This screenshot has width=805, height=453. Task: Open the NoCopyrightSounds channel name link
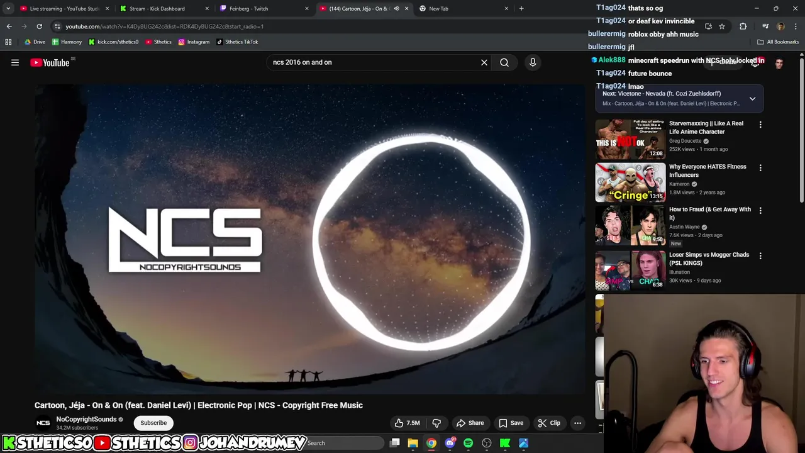coord(86,419)
